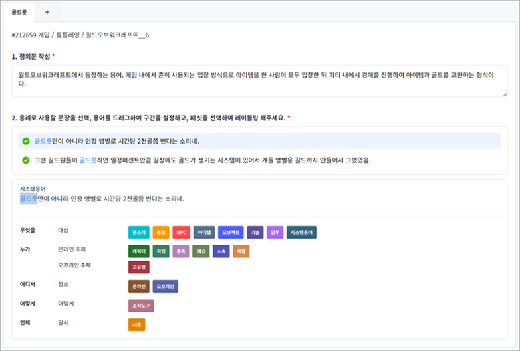The width and height of the screenshot is (520, 351).
Task: Apply the blue 오브젝트 tag
Action: [x=231, y=232]
